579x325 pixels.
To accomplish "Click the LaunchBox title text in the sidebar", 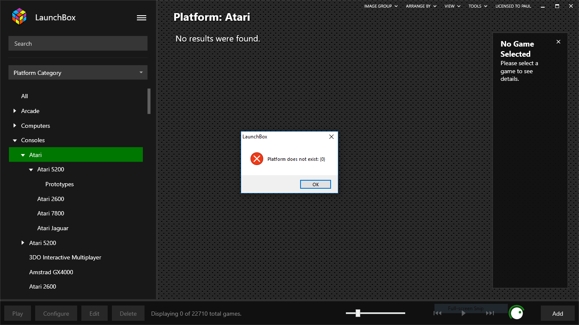I will tap(56, 18).
